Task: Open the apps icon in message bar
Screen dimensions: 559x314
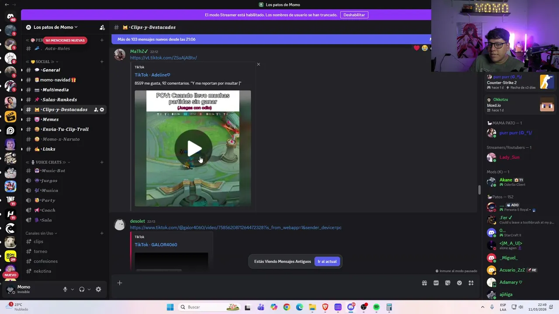Action: click(x=471, y=283)
